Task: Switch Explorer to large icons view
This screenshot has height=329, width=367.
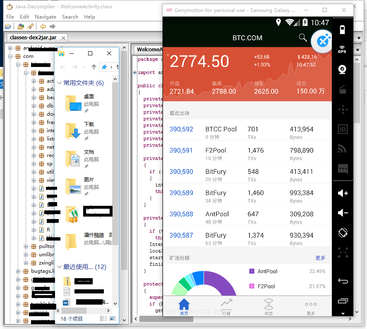Action: pyautogui.click(x=113, y=319)
